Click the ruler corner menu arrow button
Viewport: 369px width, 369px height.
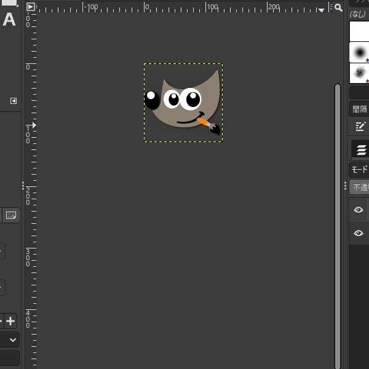click(x=31, y=7)
